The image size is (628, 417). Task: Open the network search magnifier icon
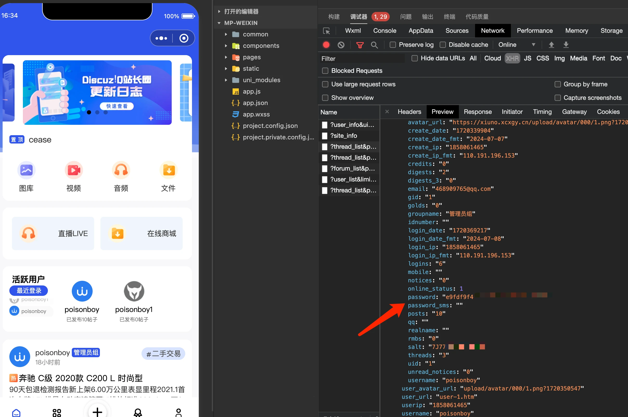374,45
